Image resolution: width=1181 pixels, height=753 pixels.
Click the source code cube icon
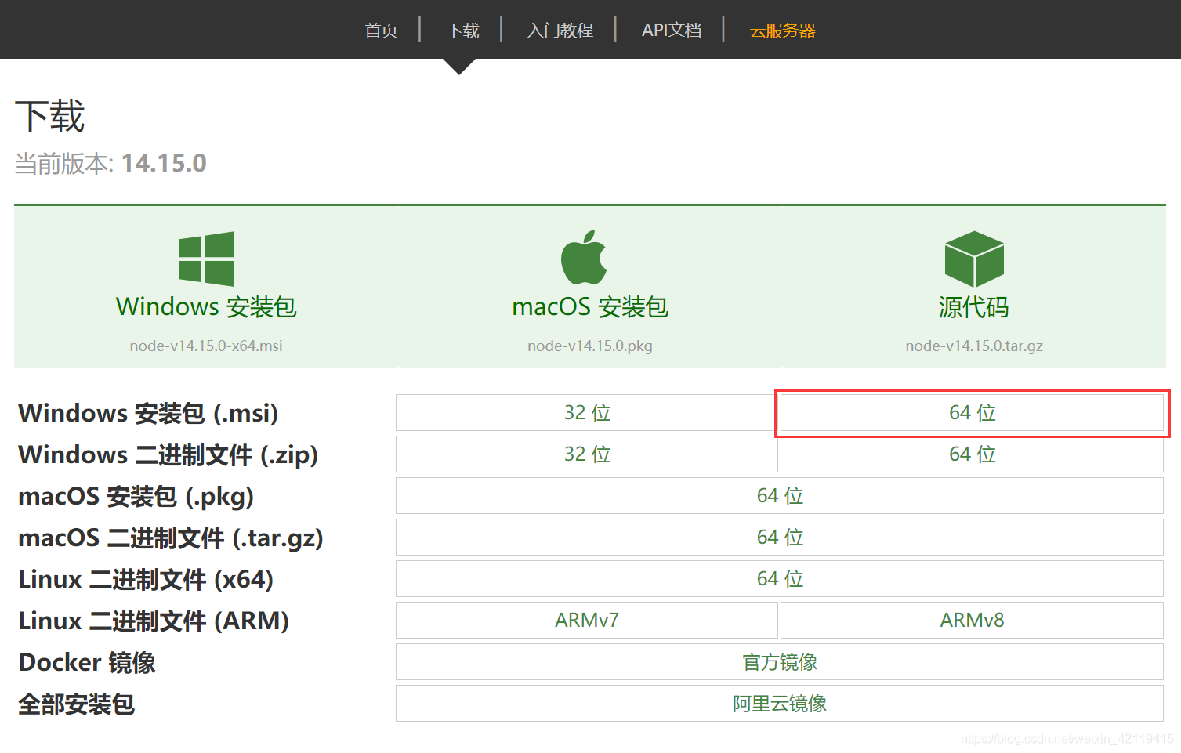tap(974, 259)
